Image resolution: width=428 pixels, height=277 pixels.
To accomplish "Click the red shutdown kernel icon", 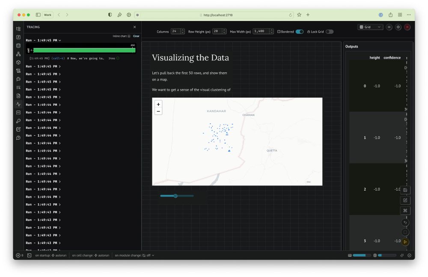I will point(407,27).
